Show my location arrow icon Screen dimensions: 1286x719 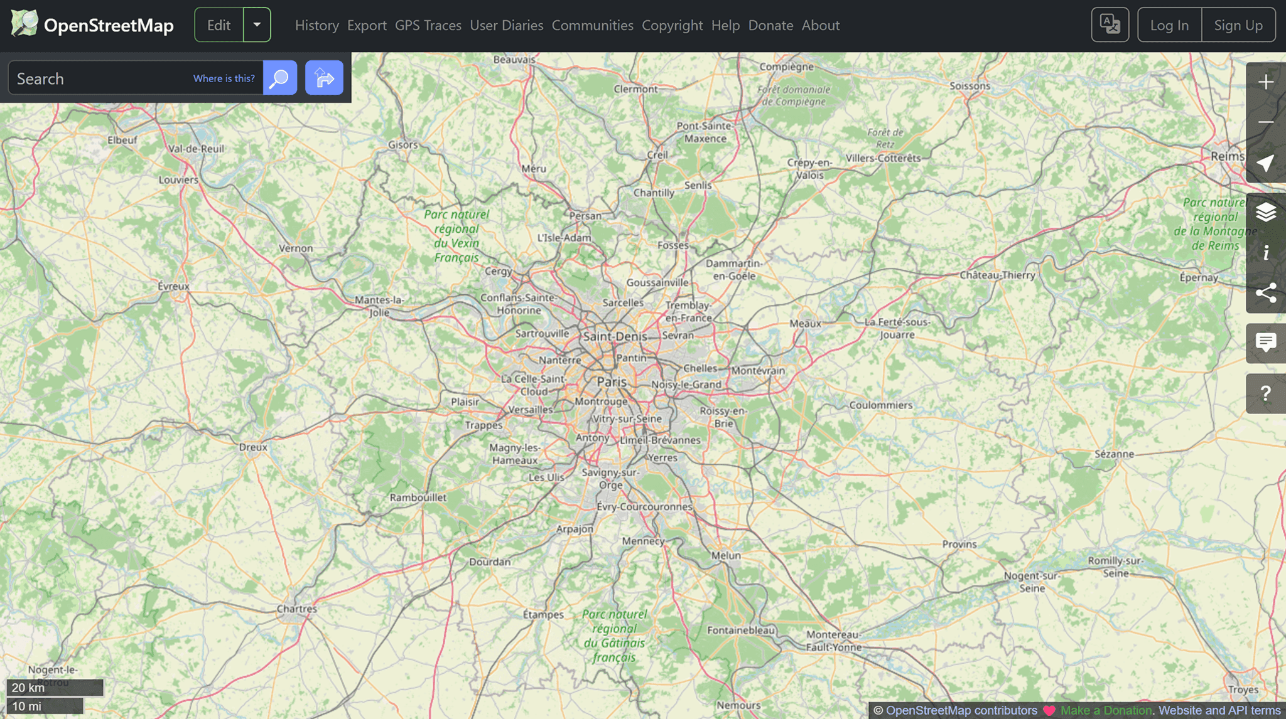click(x=1265, y=163)
